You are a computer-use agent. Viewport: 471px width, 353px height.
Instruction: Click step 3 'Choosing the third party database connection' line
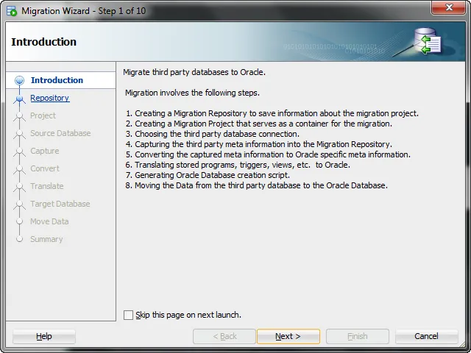[x=213, y=134]
